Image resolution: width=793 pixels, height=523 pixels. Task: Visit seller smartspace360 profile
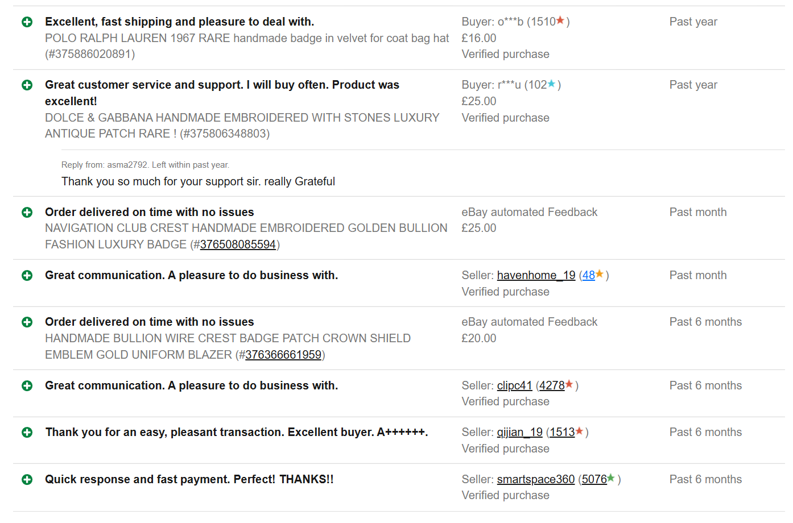535,480
